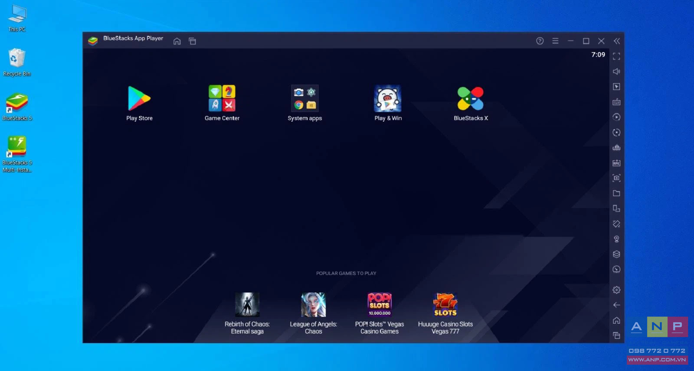694x371 pixels.
Task: Open set location pin icon
Action: [616, 239]
